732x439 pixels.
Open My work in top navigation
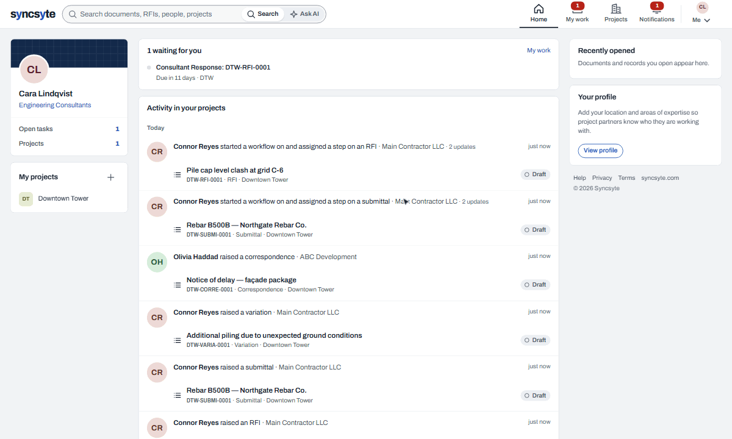click(x=577, y=14)
